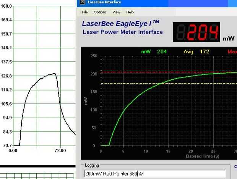Click the 250 value on chart y-axis
The image size is (237, 179).
[94, 56]
